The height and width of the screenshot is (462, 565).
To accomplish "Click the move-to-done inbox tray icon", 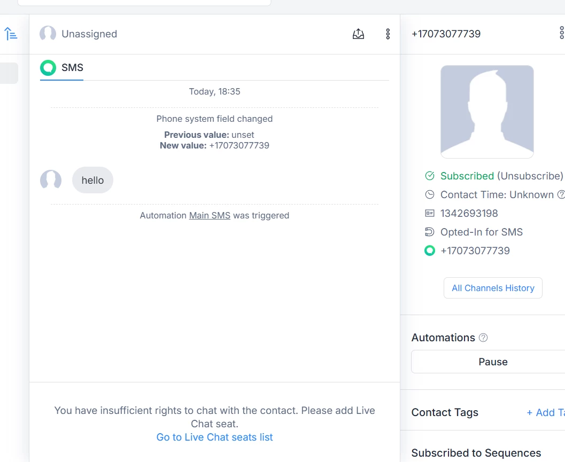I will [358, 34].
